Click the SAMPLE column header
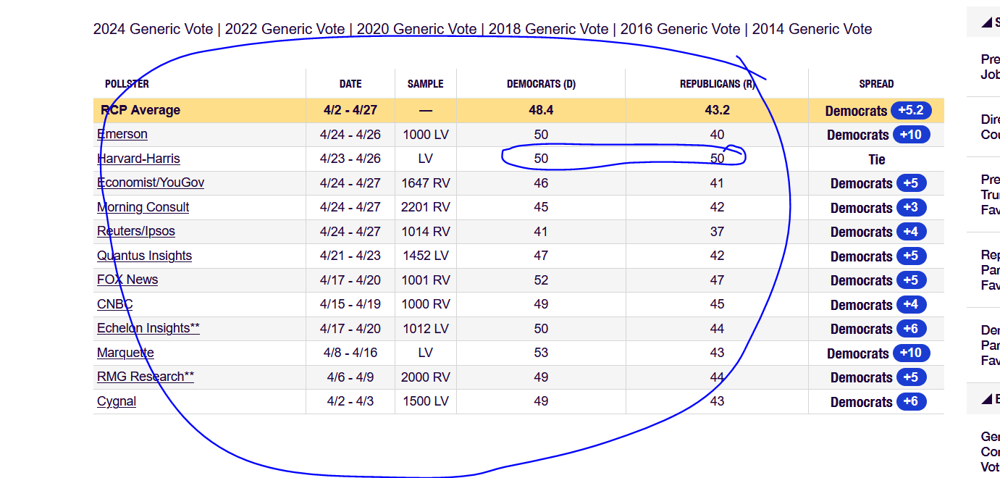The width and height of the screenshot is (1000, 478). pos(426,84)
